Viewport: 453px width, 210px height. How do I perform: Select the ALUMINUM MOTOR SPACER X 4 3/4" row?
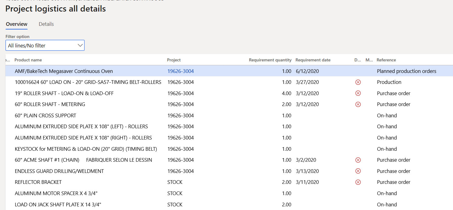tap(56, 193)
